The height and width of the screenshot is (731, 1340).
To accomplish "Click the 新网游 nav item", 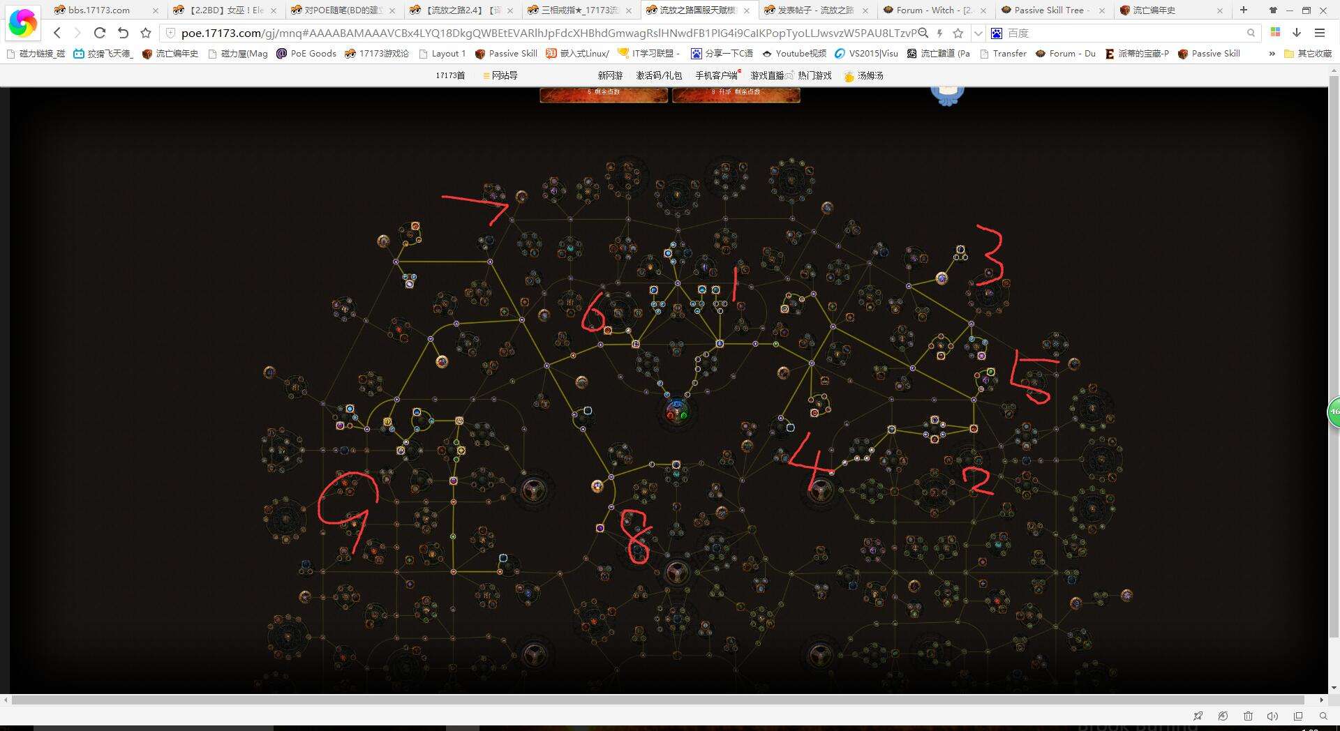I will (x=610, y=75).
